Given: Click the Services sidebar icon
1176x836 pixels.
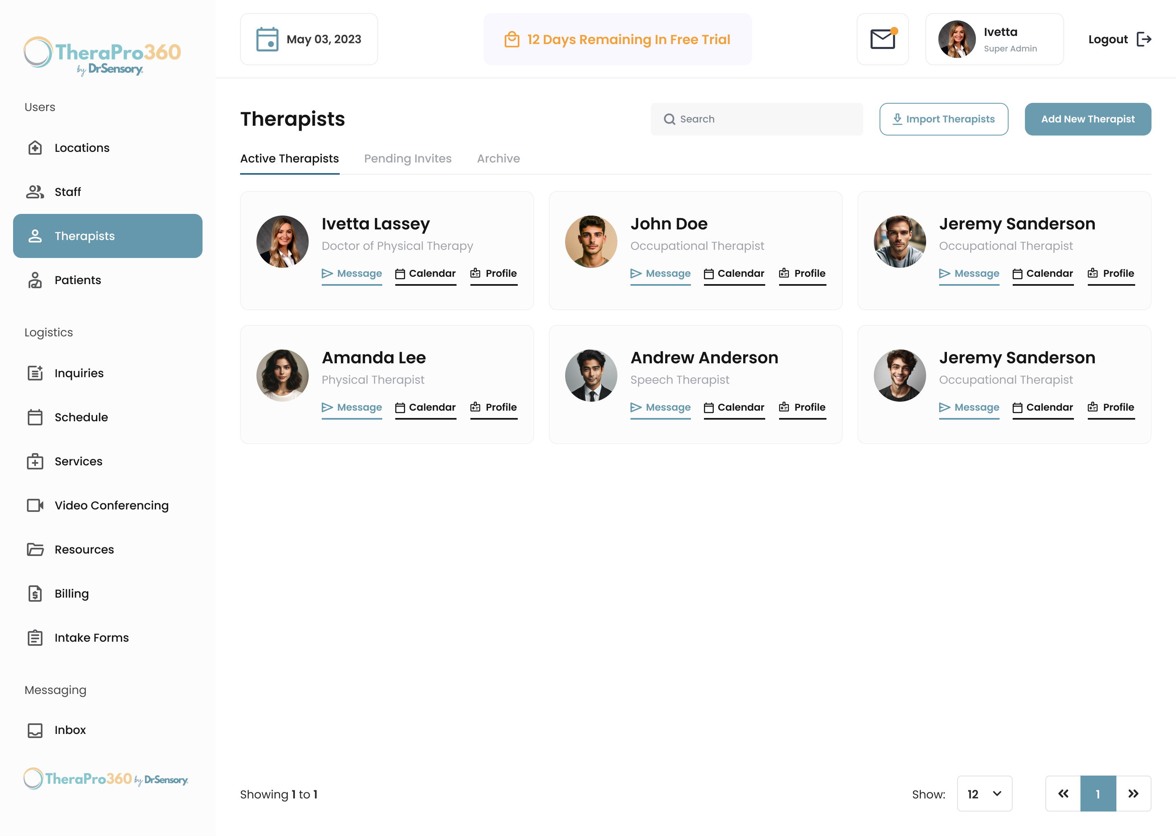Looking at the screenshot, I should click(35, 461).
